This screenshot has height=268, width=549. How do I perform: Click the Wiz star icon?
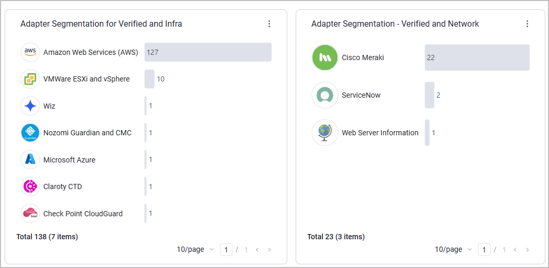tap(30, 106)
